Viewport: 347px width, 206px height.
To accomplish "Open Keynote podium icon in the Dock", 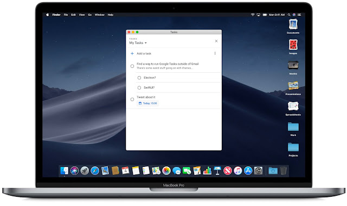I will pyautogui.click(x=217, y=171).
